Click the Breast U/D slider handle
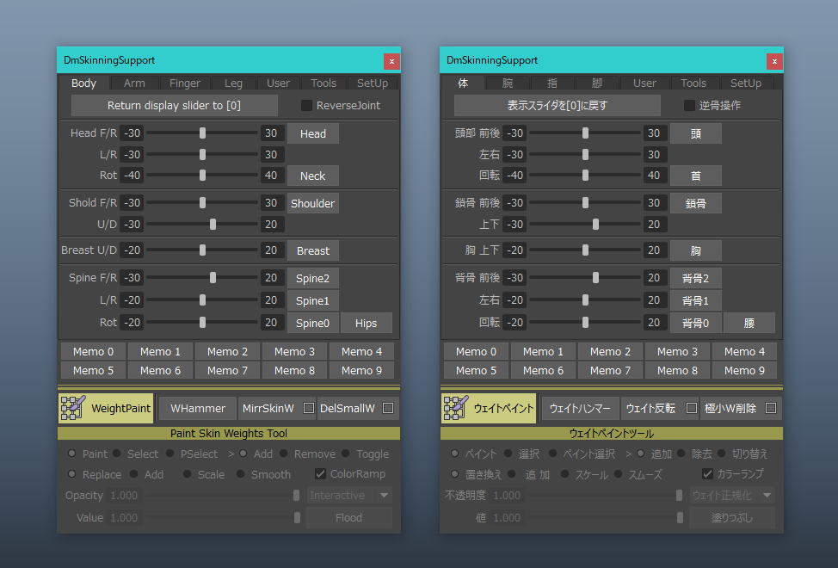The width and height of the screenshot is (838, 568). [202, 250]
